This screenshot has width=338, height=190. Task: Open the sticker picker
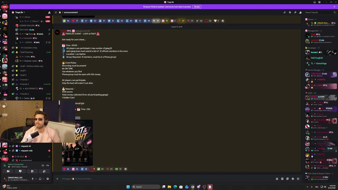coord(287,179)
